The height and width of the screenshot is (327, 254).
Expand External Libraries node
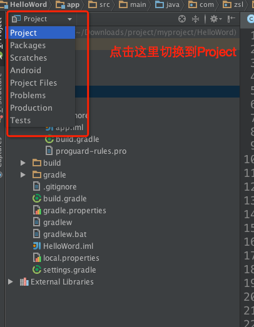pyautogui.click(x=11, y=282)
